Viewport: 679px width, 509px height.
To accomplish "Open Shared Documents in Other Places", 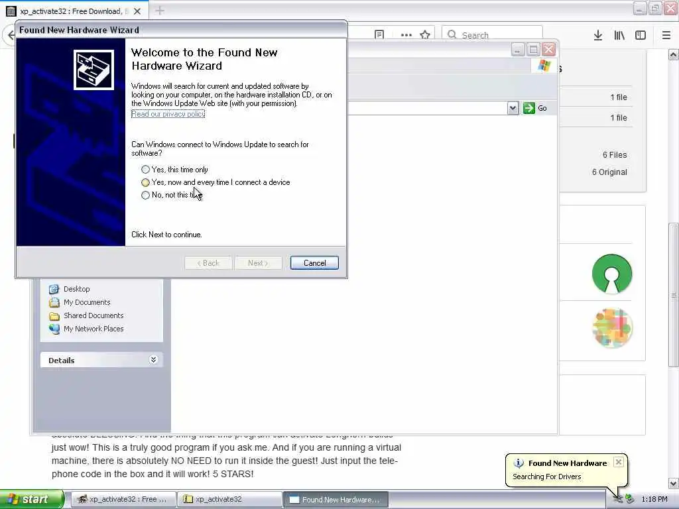I will point(93,315).
